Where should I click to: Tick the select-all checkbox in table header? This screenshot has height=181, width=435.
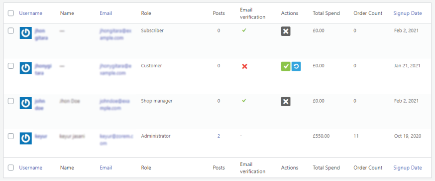[11, 13]
